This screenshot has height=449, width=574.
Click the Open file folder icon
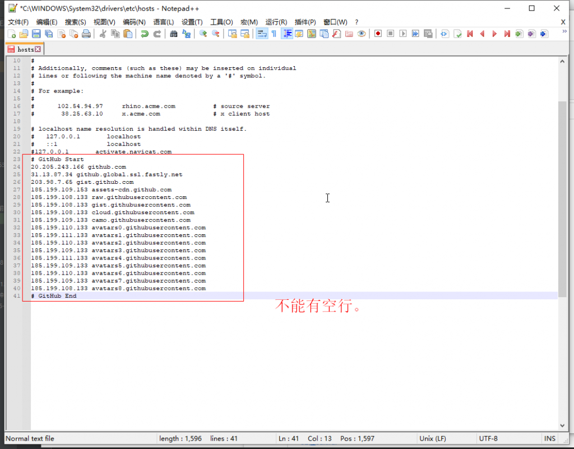(24, 34)
